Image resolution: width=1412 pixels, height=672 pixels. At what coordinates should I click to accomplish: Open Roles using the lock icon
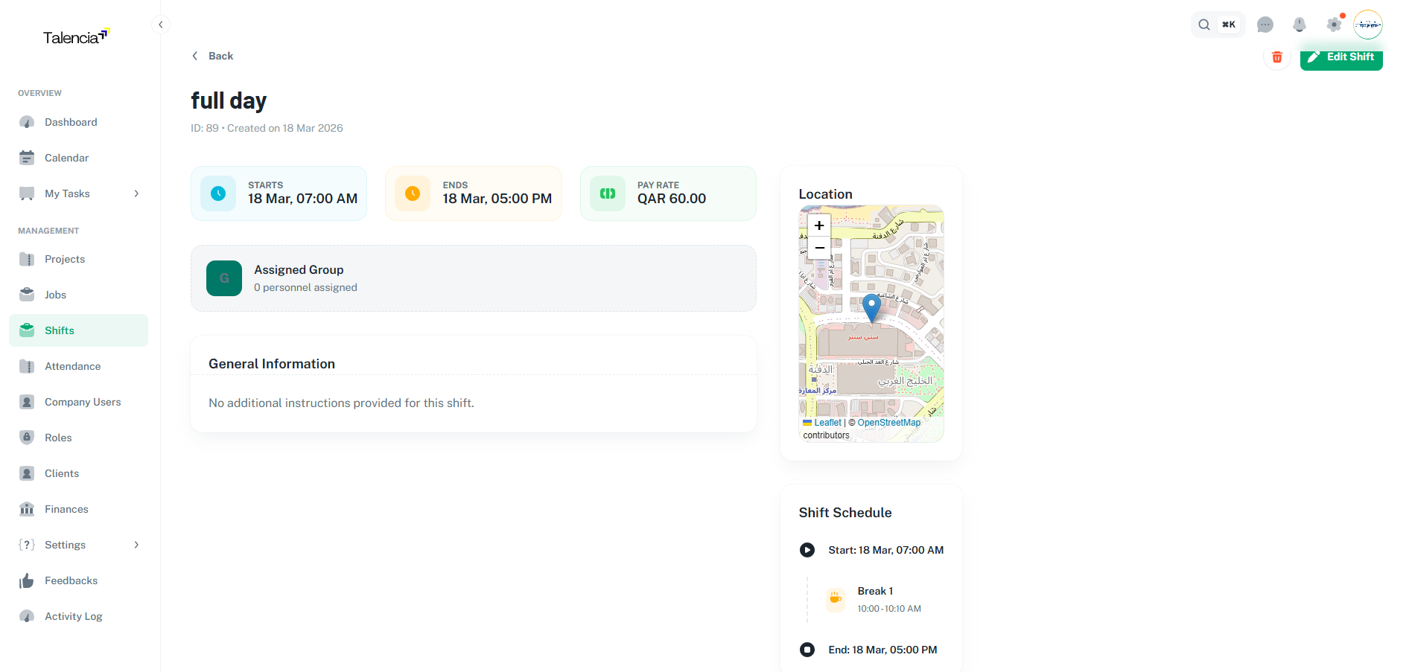point(27,437)
